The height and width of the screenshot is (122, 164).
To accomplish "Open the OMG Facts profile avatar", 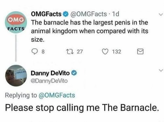I will tap(16, 23).
